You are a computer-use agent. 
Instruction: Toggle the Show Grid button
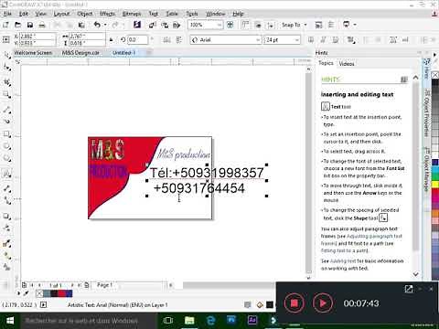[x=258, y=25]
